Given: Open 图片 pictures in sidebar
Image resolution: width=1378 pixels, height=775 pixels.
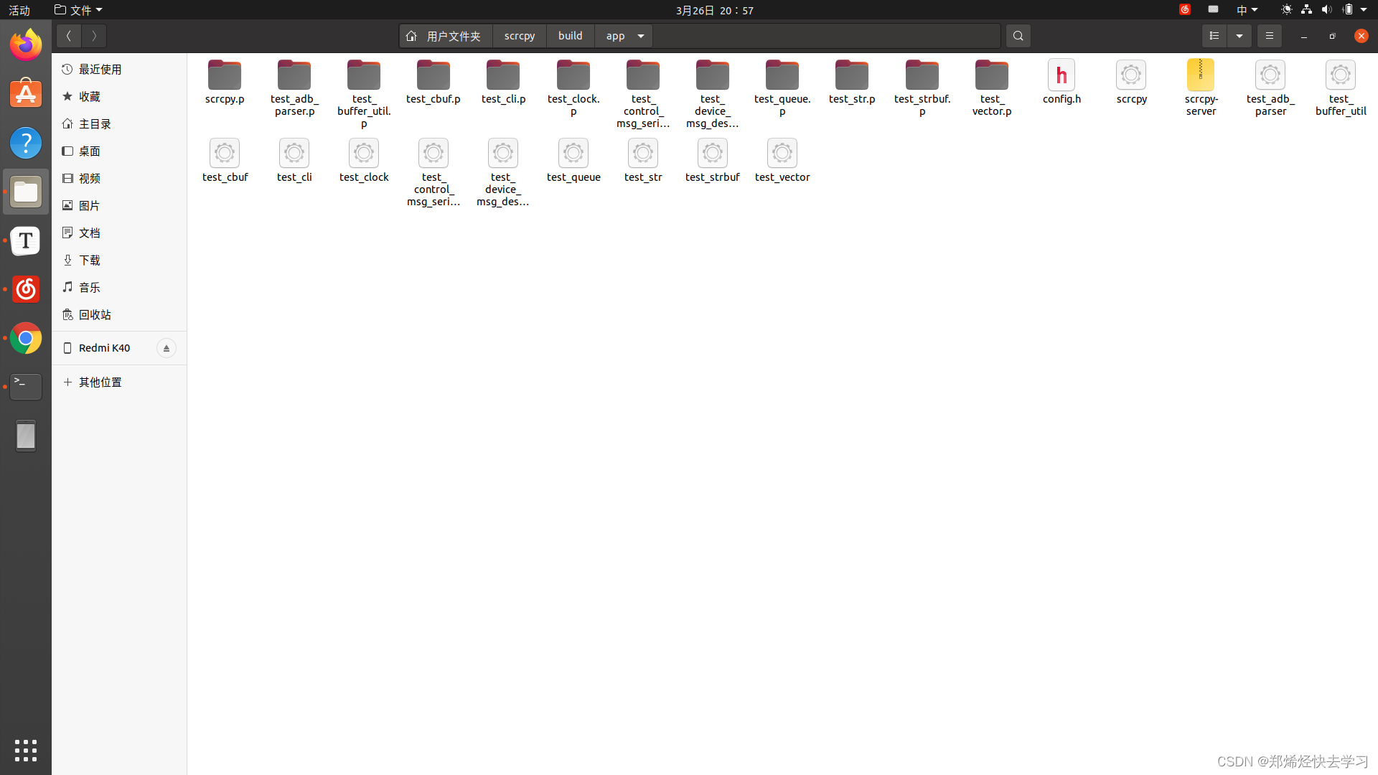Looking at the screenshot, I should coord(119,206).
